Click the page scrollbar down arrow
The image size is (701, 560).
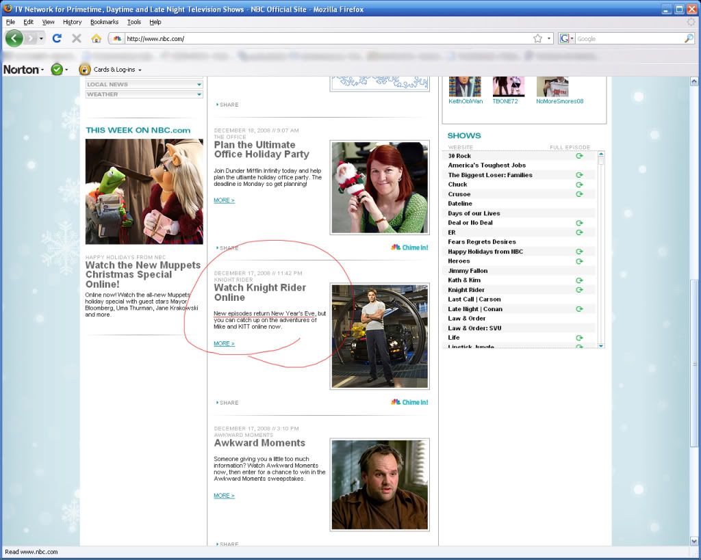tap(694, 542)
